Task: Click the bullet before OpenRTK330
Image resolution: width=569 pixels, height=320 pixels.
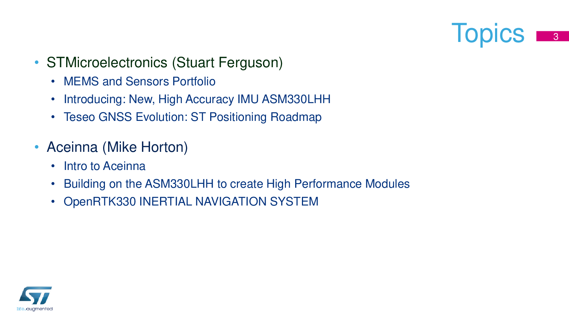Action: [53, 202]
